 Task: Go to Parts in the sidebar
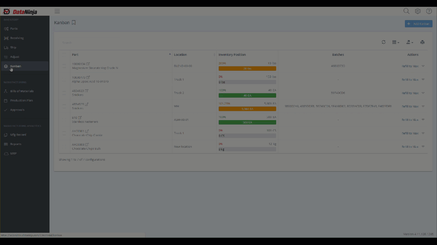coord(25,29)
